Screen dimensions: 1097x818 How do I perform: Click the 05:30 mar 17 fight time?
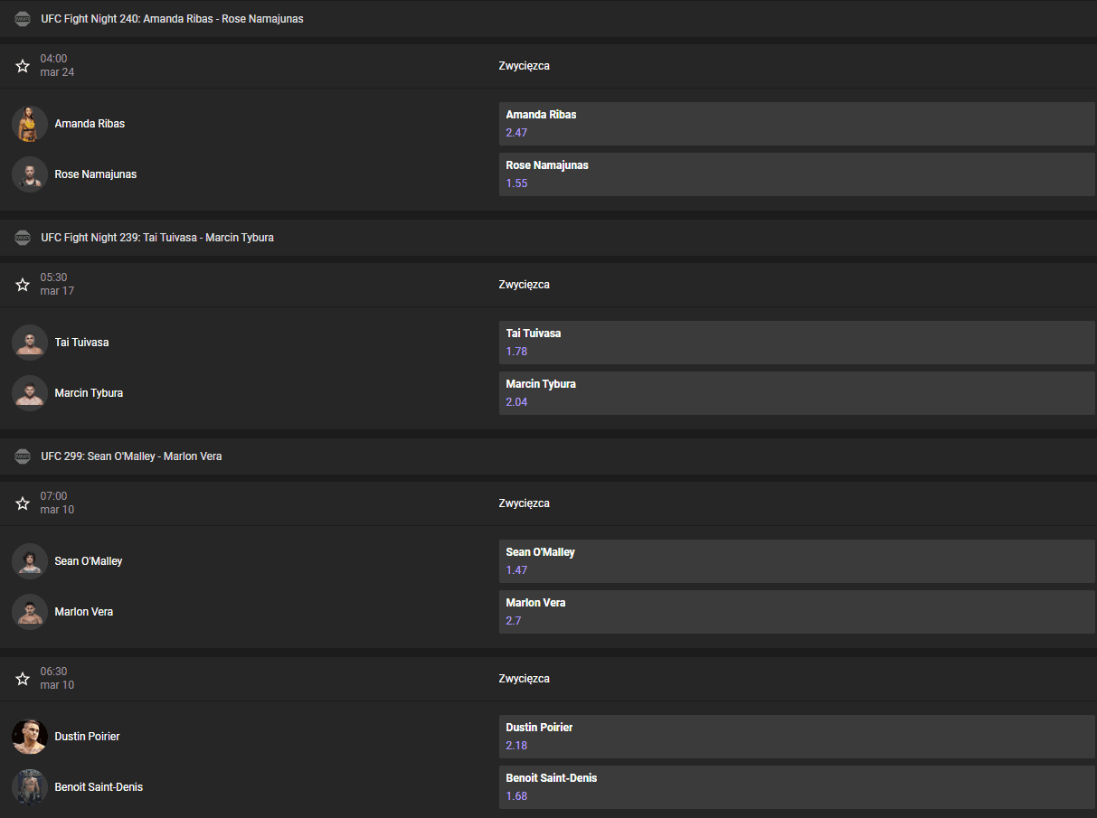click(57, 285)
